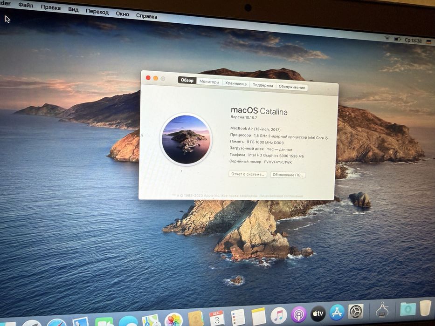Open the Правка menu
This screenshot has width=435, height=326.
pos(51,7)
